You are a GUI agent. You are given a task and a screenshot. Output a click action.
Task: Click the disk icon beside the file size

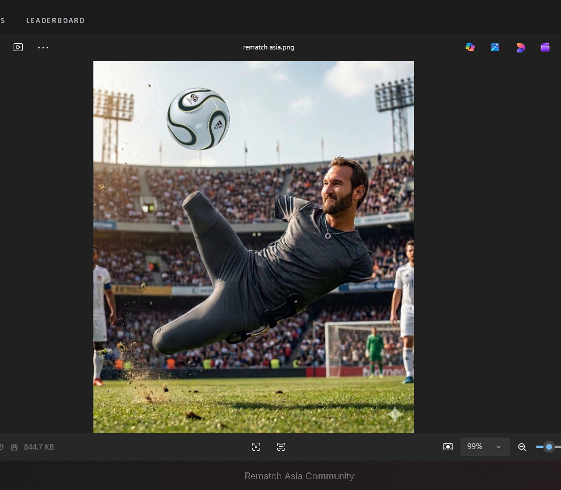coord(14,447)
